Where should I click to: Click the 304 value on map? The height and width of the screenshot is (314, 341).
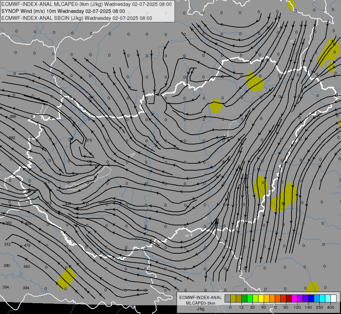(x=28, y=224)
